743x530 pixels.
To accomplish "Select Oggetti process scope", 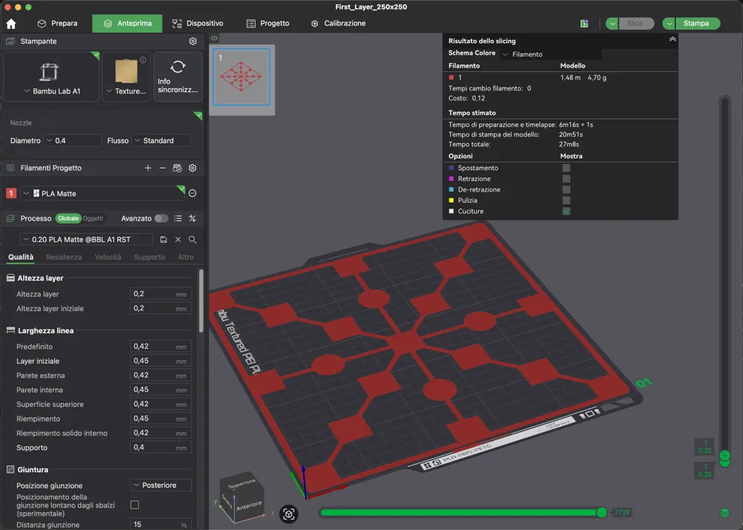I will coord(93,218).
